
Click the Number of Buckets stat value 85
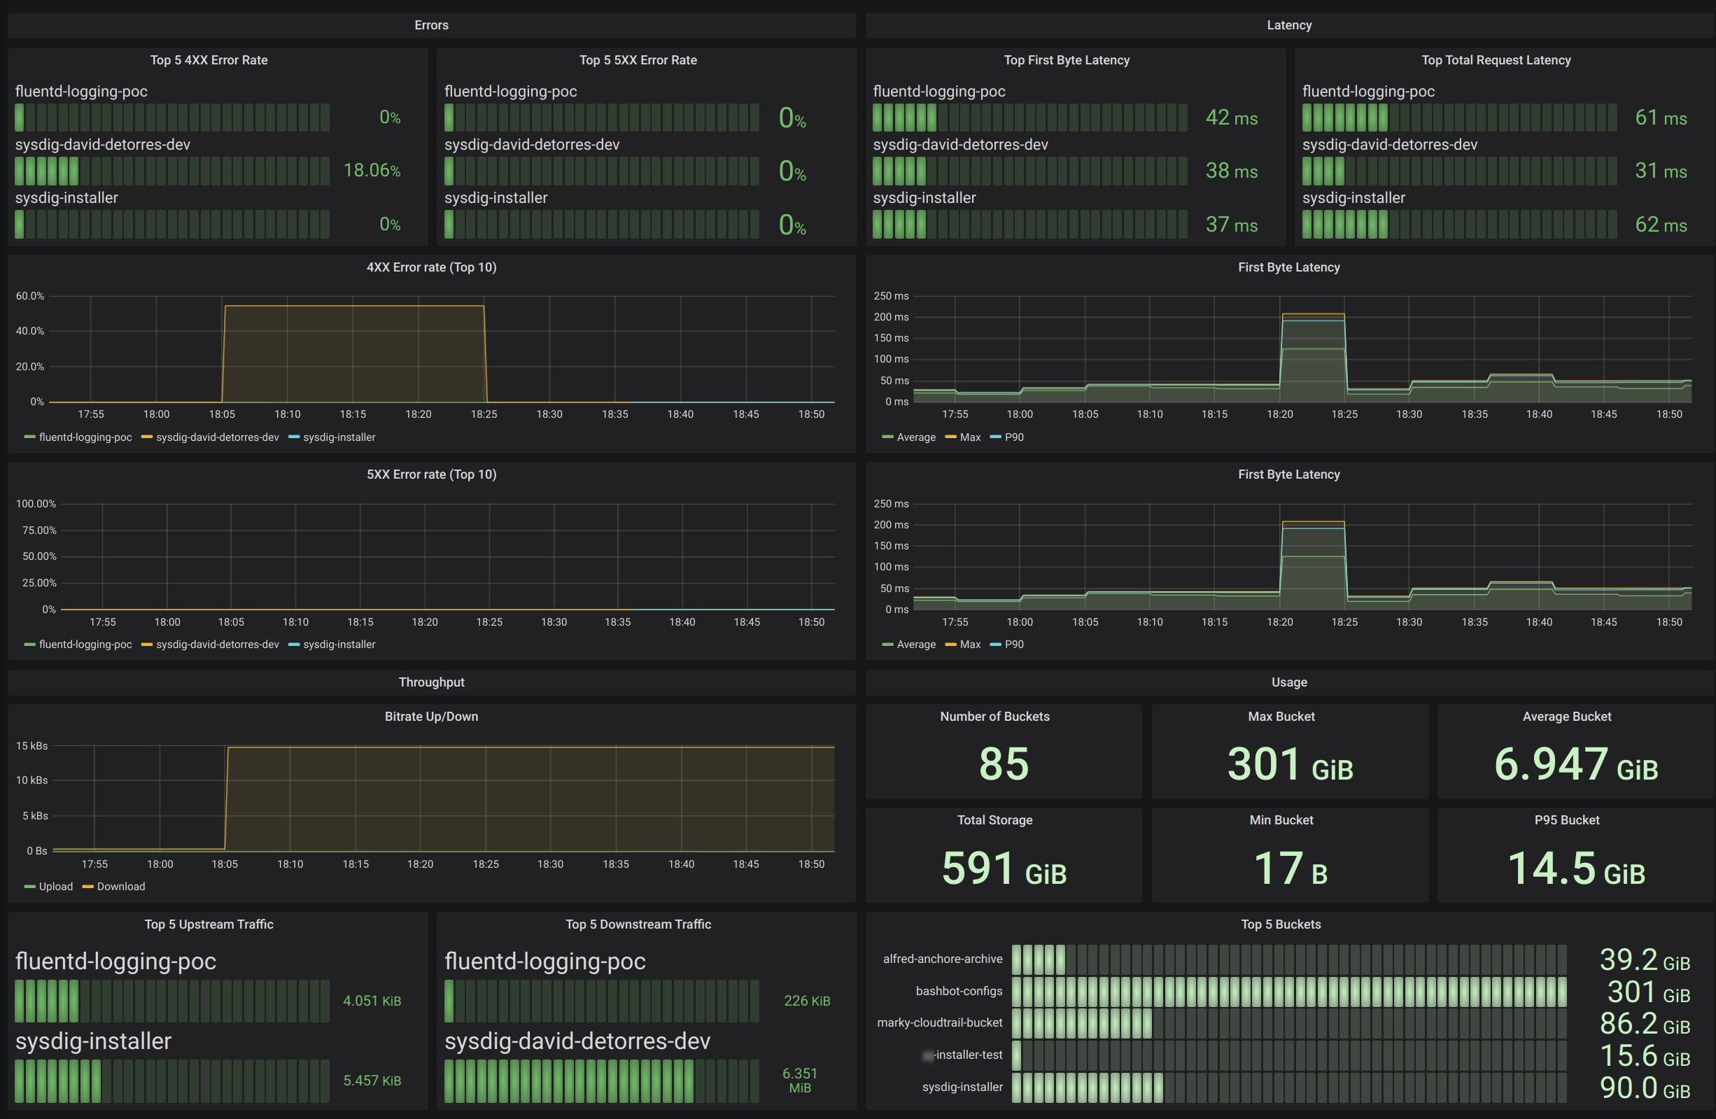tap(1003, 763)
